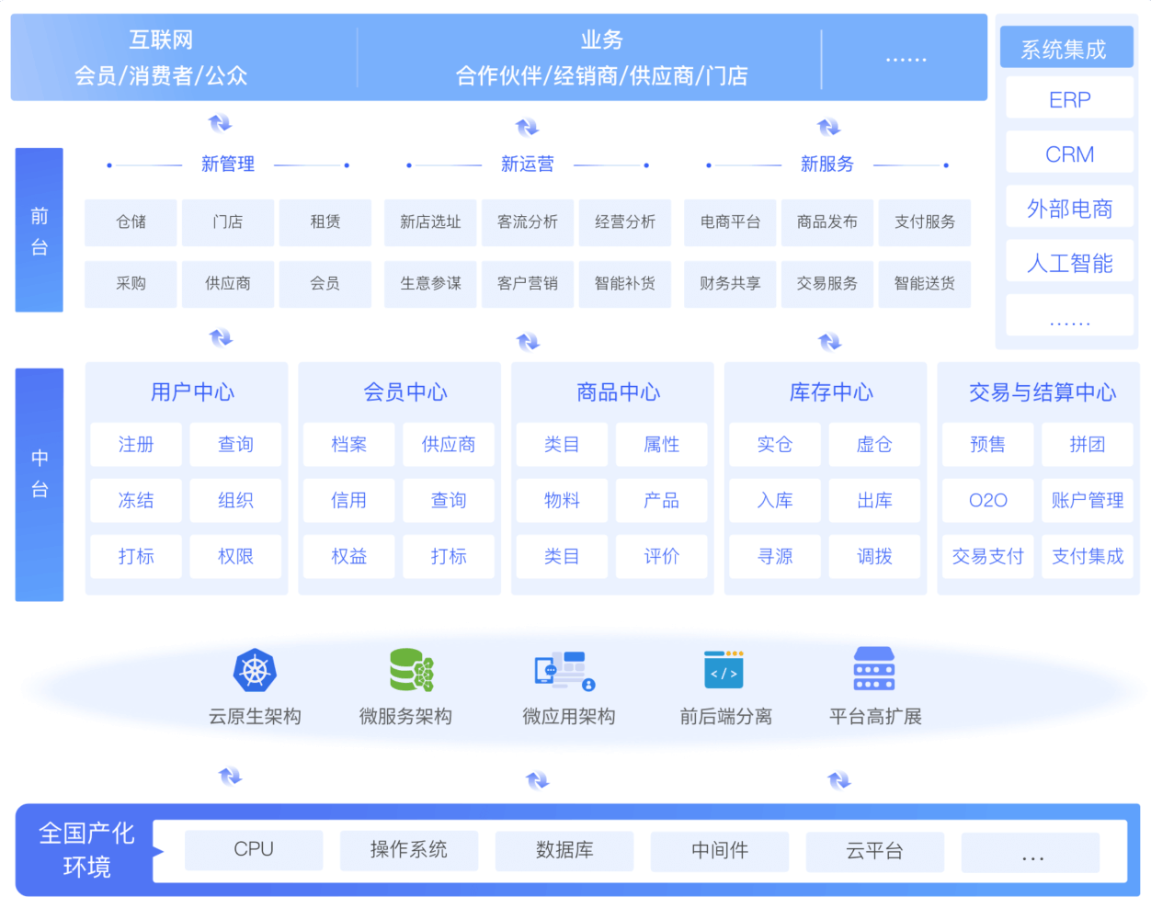The height and width of the screenshot is (908, 1151).
Task: Click the 权限 cell in 用户中心
Action: [235, 557]
